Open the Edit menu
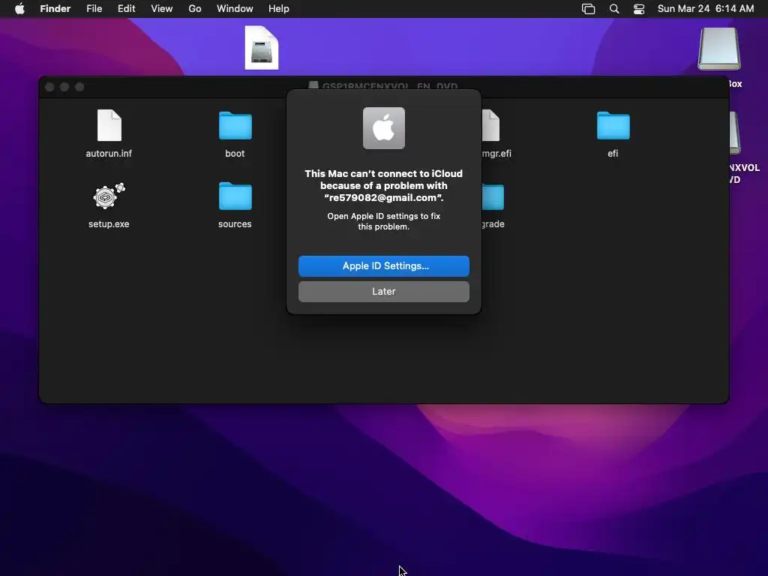 click(x=126, y=9)
